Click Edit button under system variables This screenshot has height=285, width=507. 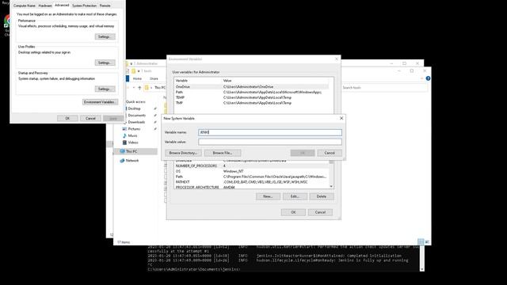(295, 196)
